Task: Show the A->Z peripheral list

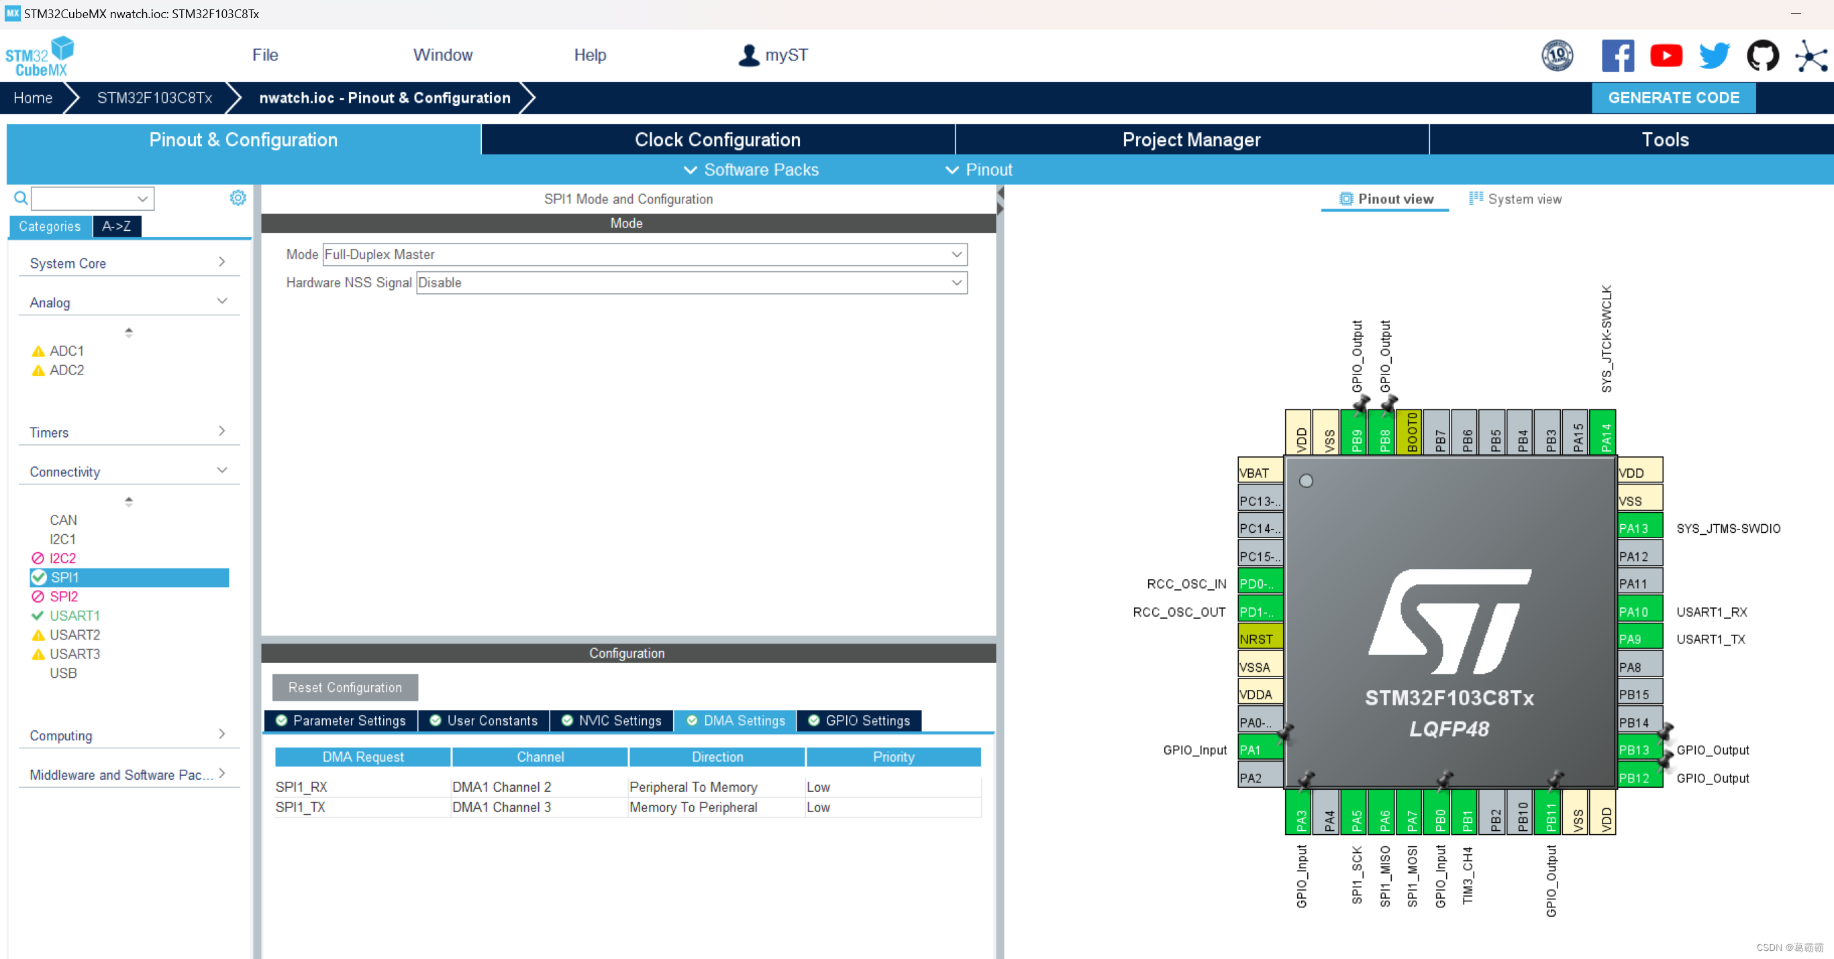Action: (117, 225)
